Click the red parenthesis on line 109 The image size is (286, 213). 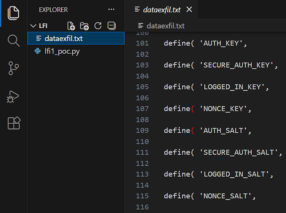coord(192,131)
